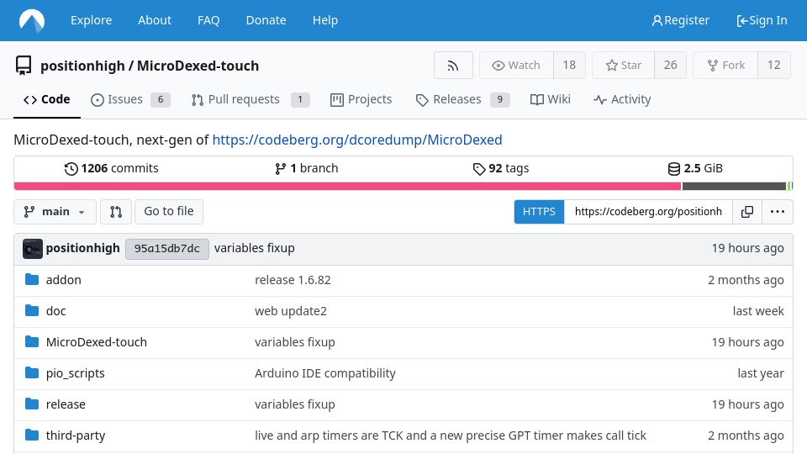Select the HTTPS clone option
The image size is (807, 454).
click(539, 212)
